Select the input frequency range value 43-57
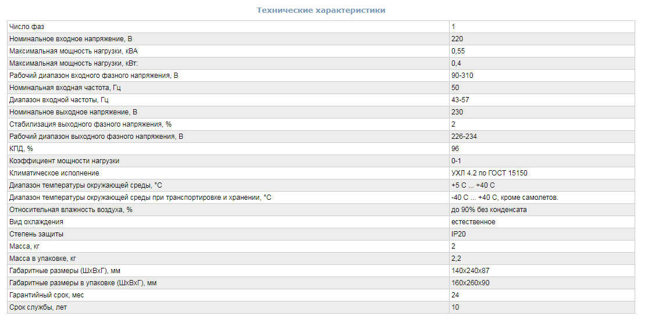 point(460,100)
